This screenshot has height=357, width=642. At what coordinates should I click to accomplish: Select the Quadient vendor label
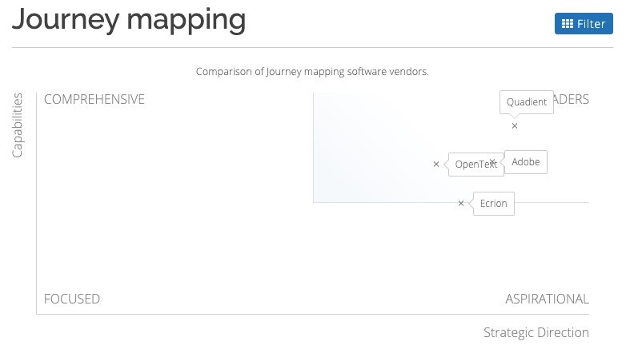[527, 102]
